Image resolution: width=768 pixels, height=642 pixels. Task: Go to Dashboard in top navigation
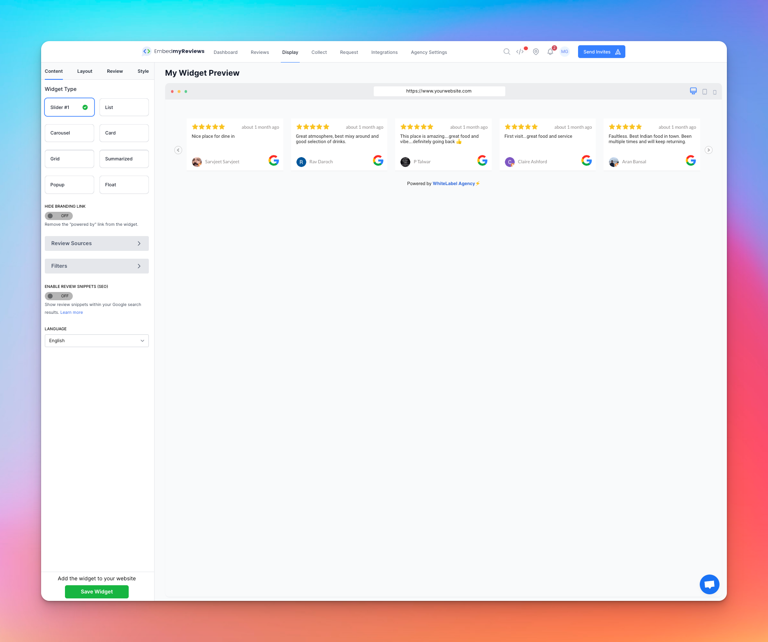(226, 52)
